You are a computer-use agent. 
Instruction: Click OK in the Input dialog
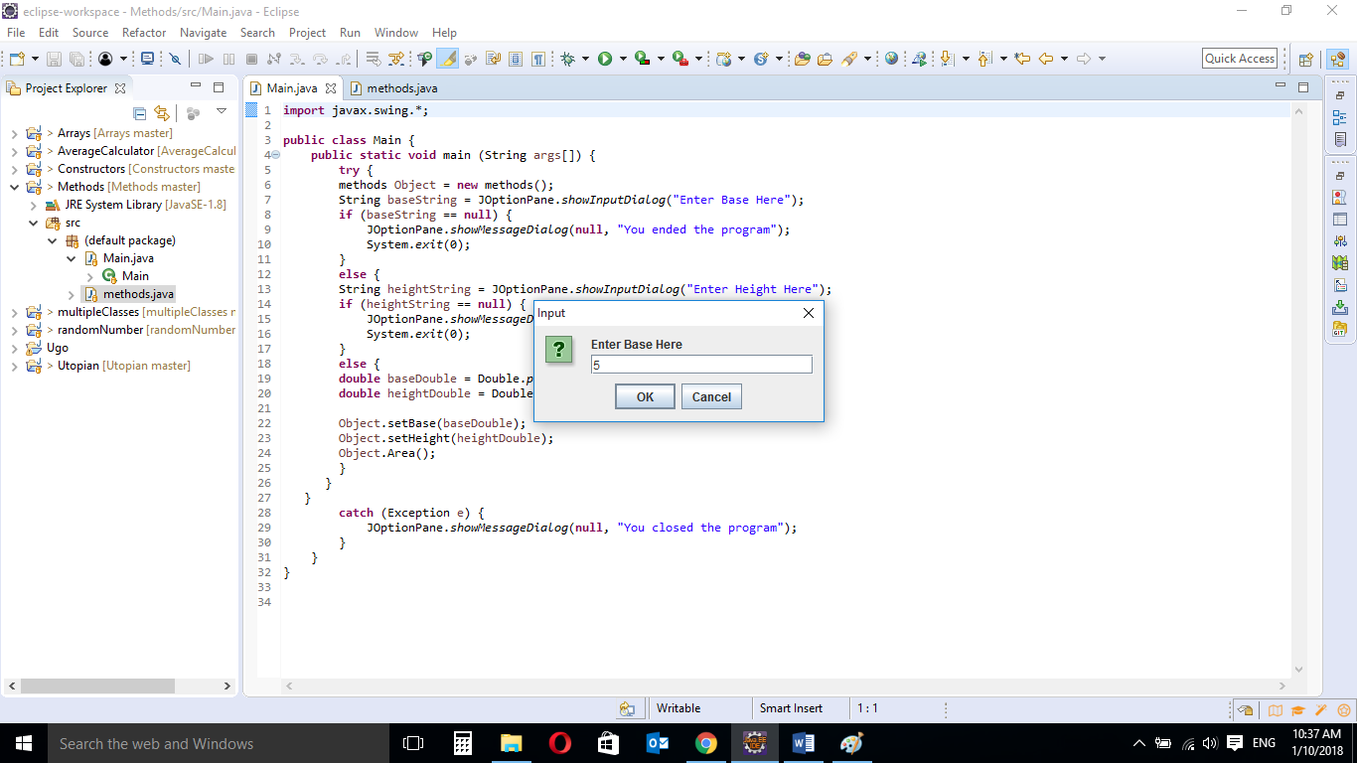[645, 397]
